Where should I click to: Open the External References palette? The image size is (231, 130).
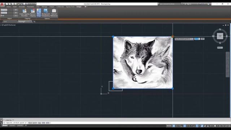tap(54, 13)
